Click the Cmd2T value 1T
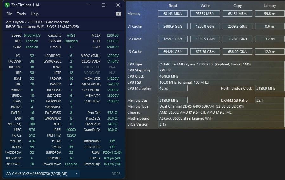 click(71, 47)
